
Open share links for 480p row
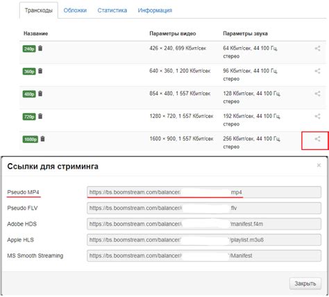coord(317,94)
